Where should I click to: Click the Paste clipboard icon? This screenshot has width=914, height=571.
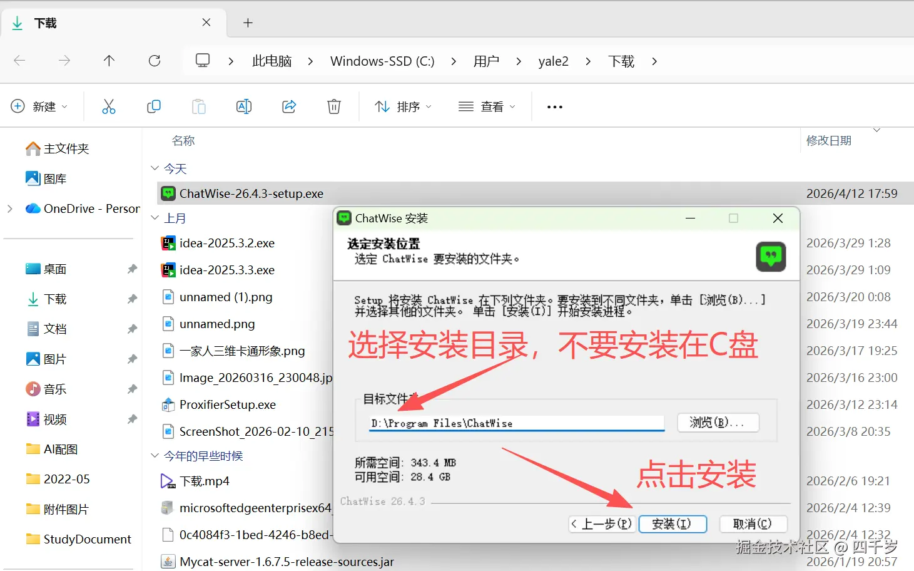tap(199, 106)
